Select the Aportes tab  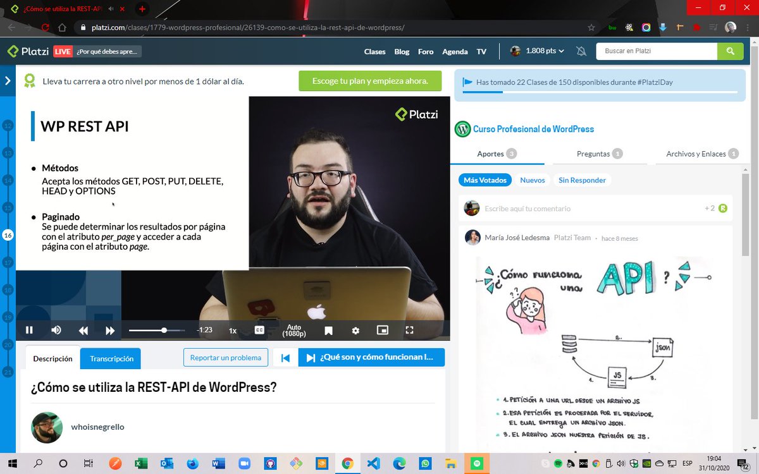coord(497,154)
